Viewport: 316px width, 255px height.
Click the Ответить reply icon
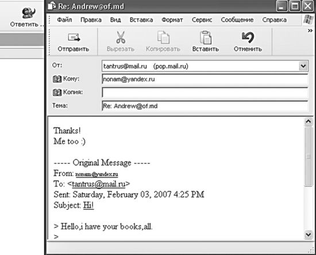pyautogui.click(x=28, y=13)
